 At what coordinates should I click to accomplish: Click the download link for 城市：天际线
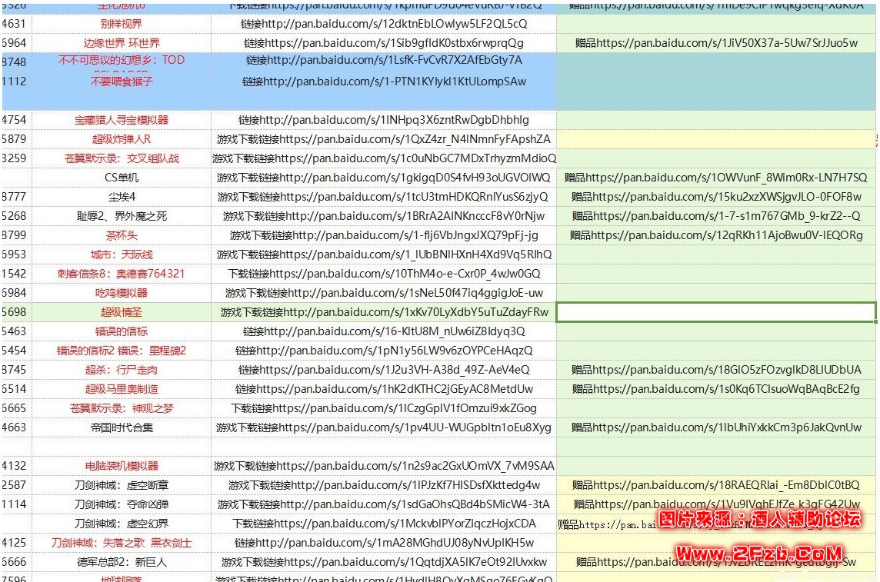(384, 254)
